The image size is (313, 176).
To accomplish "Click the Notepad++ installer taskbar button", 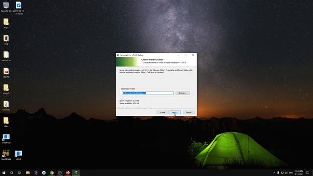I will [x=76, y=173].
